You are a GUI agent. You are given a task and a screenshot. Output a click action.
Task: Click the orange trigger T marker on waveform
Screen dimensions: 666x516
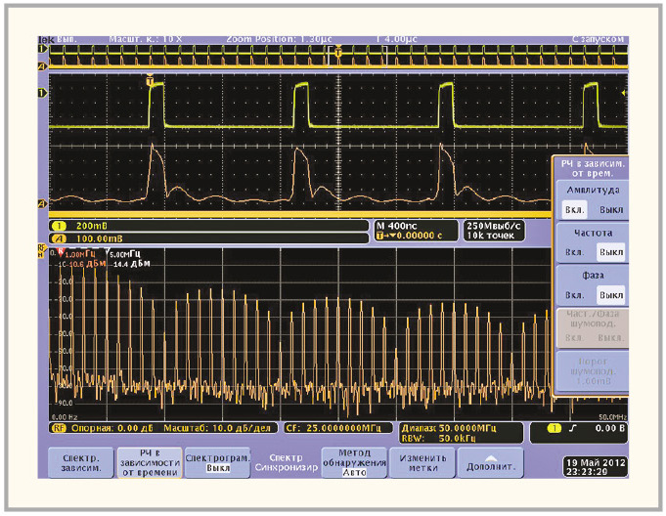coord(150,82)
